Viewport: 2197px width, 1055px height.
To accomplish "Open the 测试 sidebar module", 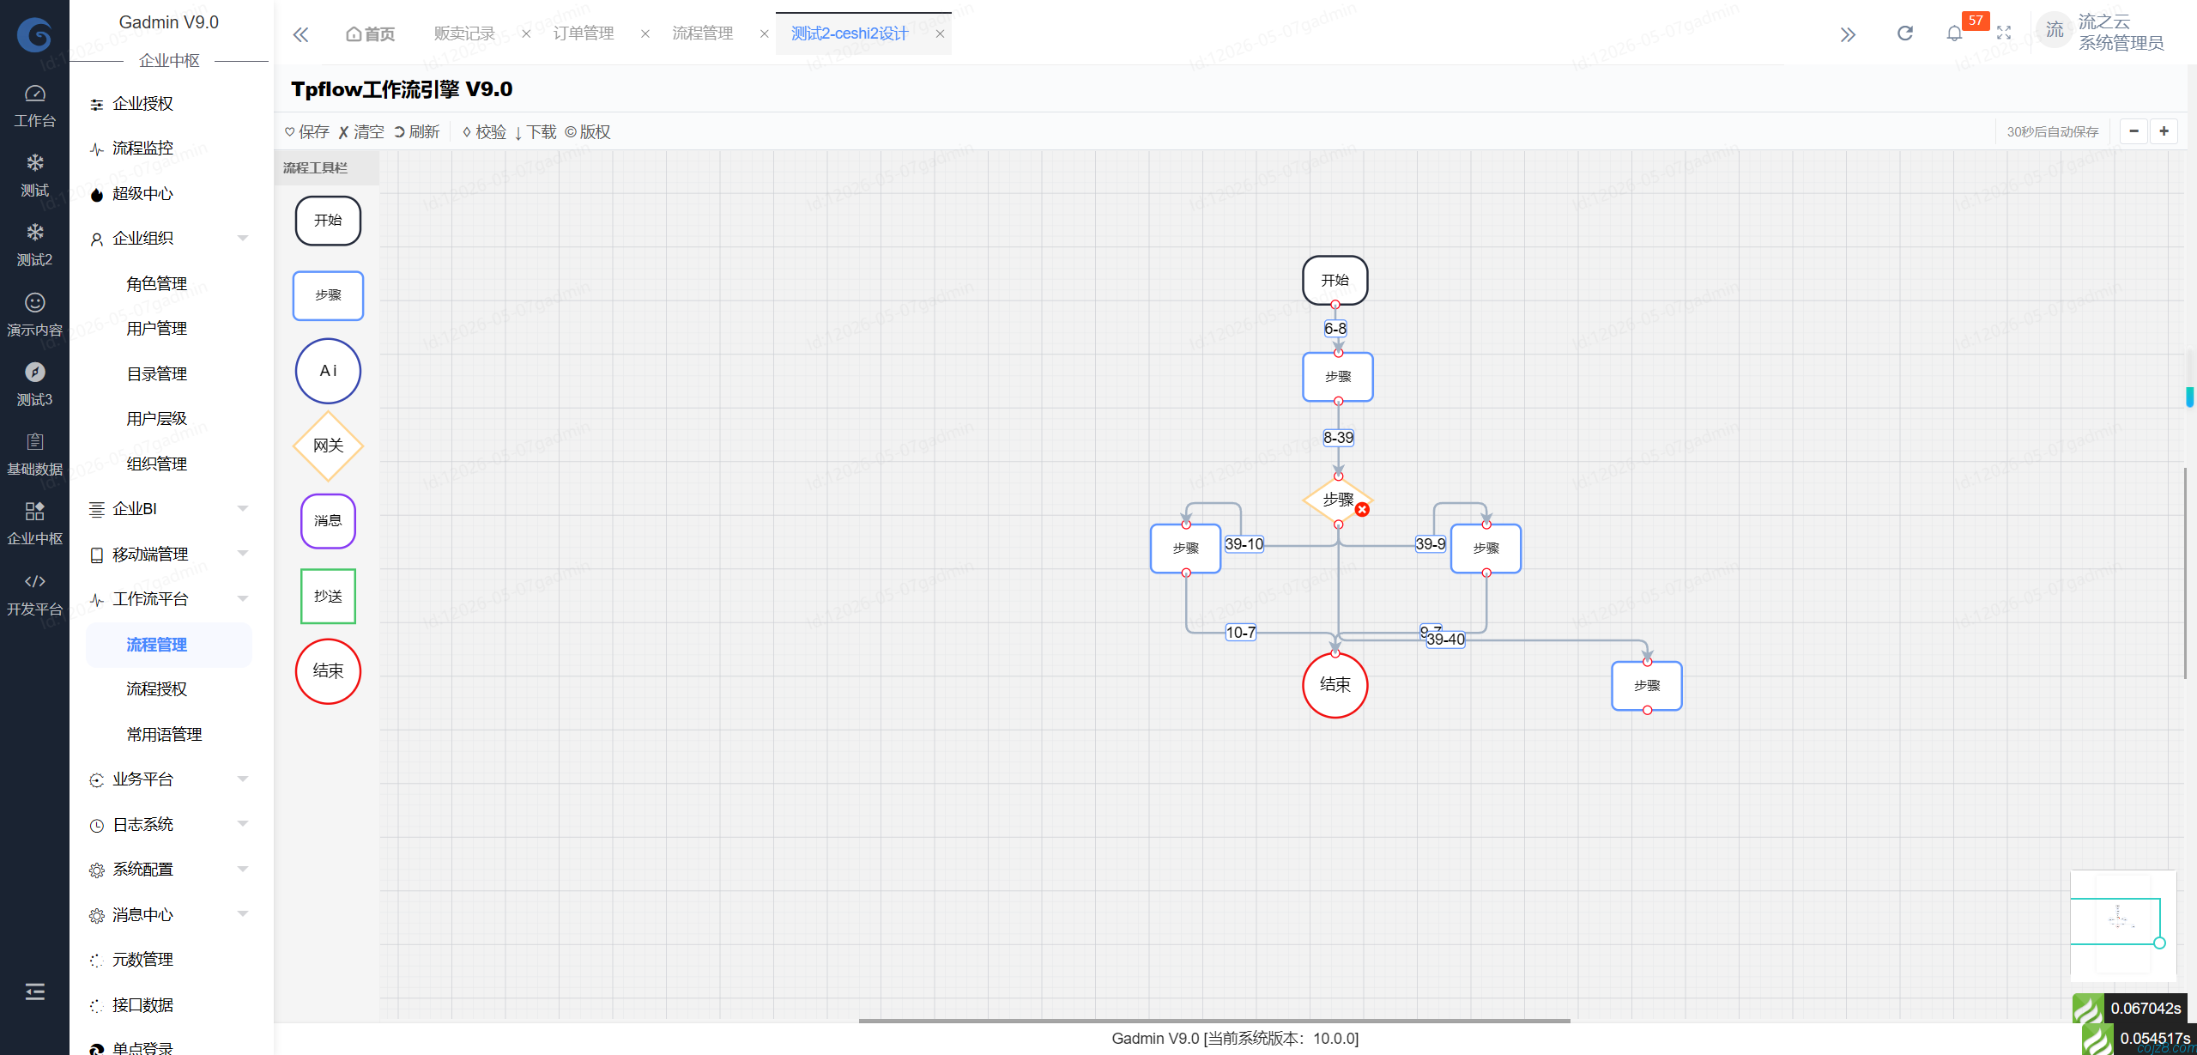I will pos(34,175).
